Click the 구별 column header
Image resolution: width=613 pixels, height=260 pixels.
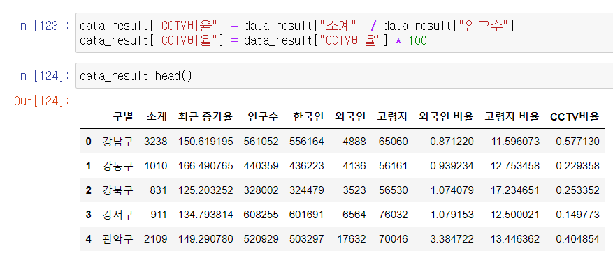coord(123,116)
